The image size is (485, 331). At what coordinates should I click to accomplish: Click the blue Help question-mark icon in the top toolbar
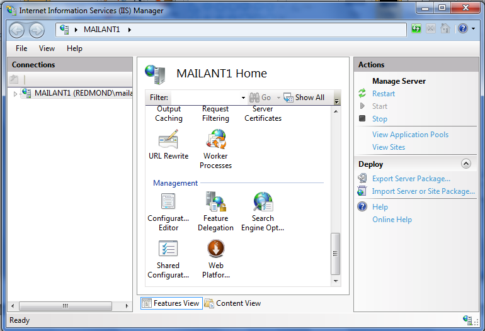pos(463,29)
